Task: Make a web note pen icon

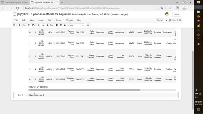Action: coord(177,8)
